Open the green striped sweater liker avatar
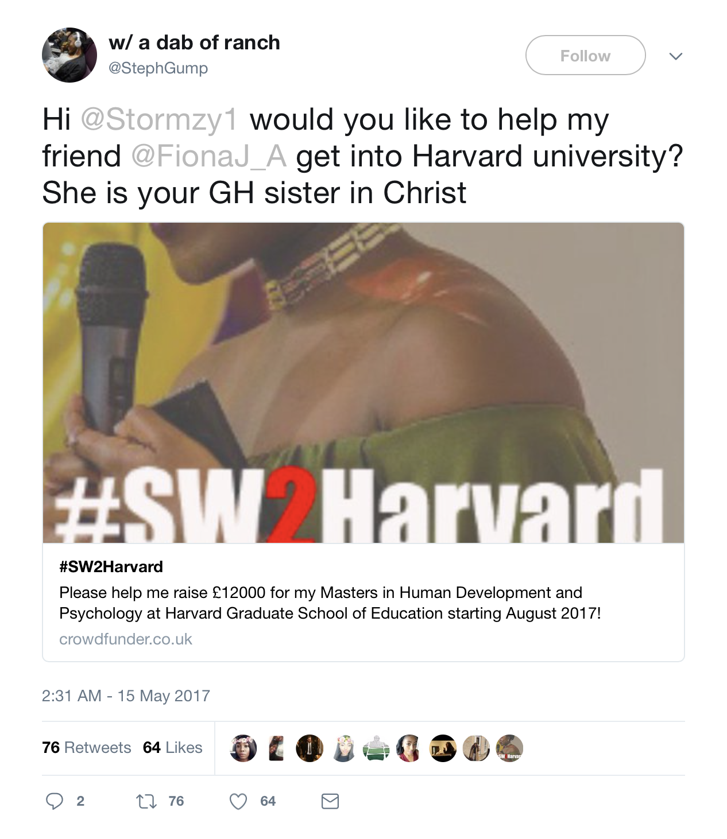Image resolution: width=727 pixels, height=839 pixels. pos(376,748)
